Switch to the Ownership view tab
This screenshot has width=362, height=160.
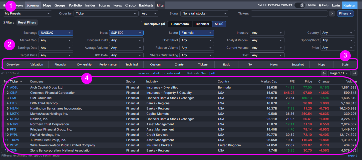click(84, 64)
